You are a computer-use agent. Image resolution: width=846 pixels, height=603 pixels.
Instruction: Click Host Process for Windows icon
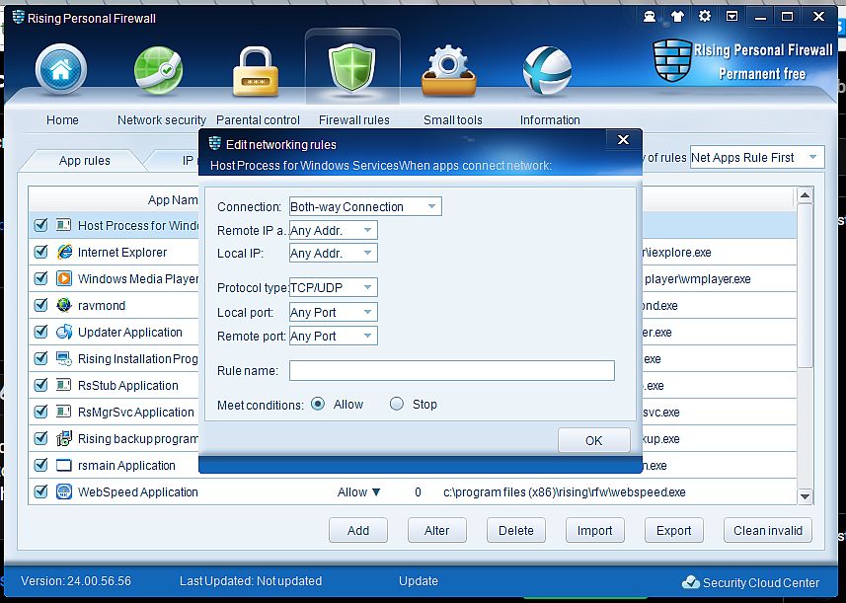click(x=64, y=225)
